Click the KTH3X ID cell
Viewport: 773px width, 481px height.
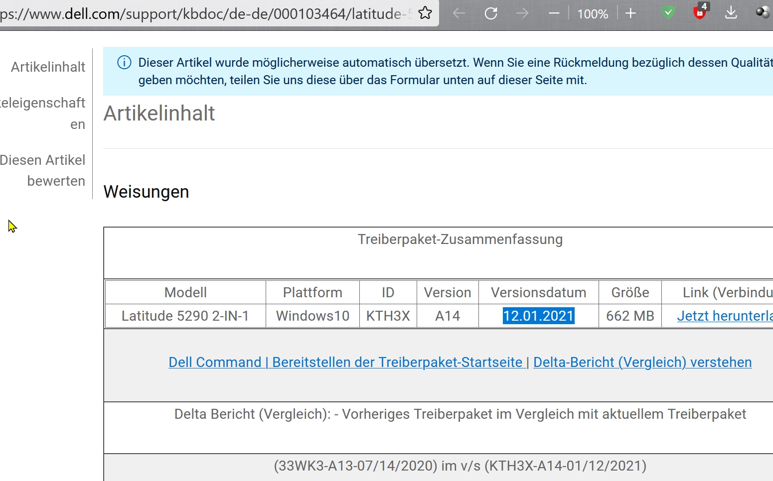[388, 316]
